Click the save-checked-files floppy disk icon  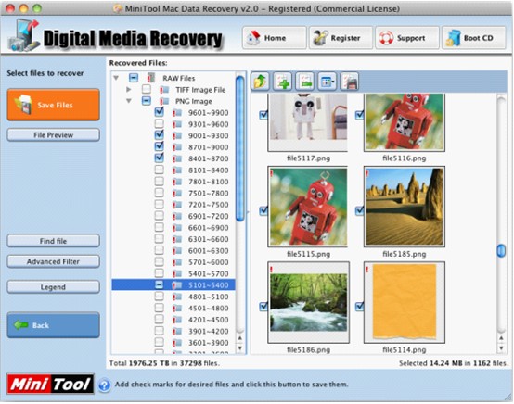[x=350, y=81]
